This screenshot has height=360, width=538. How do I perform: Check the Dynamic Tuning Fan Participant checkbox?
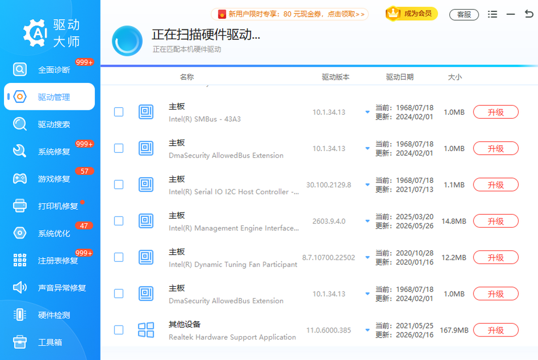[119, 257]
